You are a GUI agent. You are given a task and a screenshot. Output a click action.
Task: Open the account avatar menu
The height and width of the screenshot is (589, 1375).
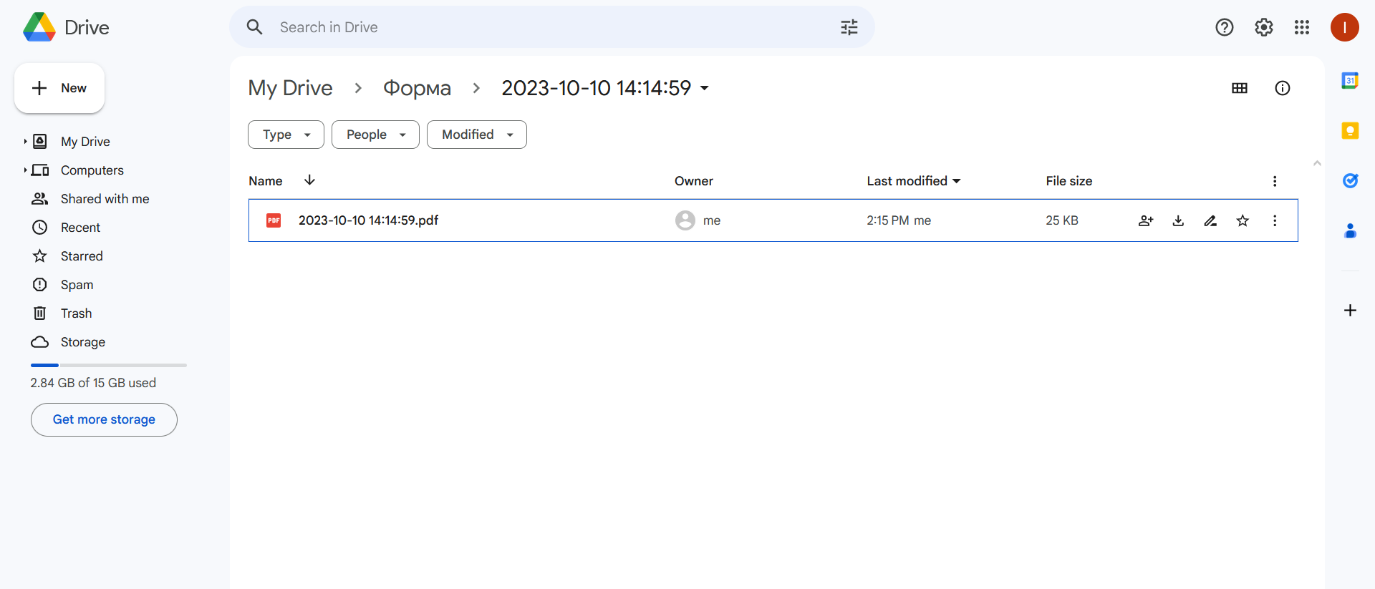pyautogui.click(x=1345, y=27)
